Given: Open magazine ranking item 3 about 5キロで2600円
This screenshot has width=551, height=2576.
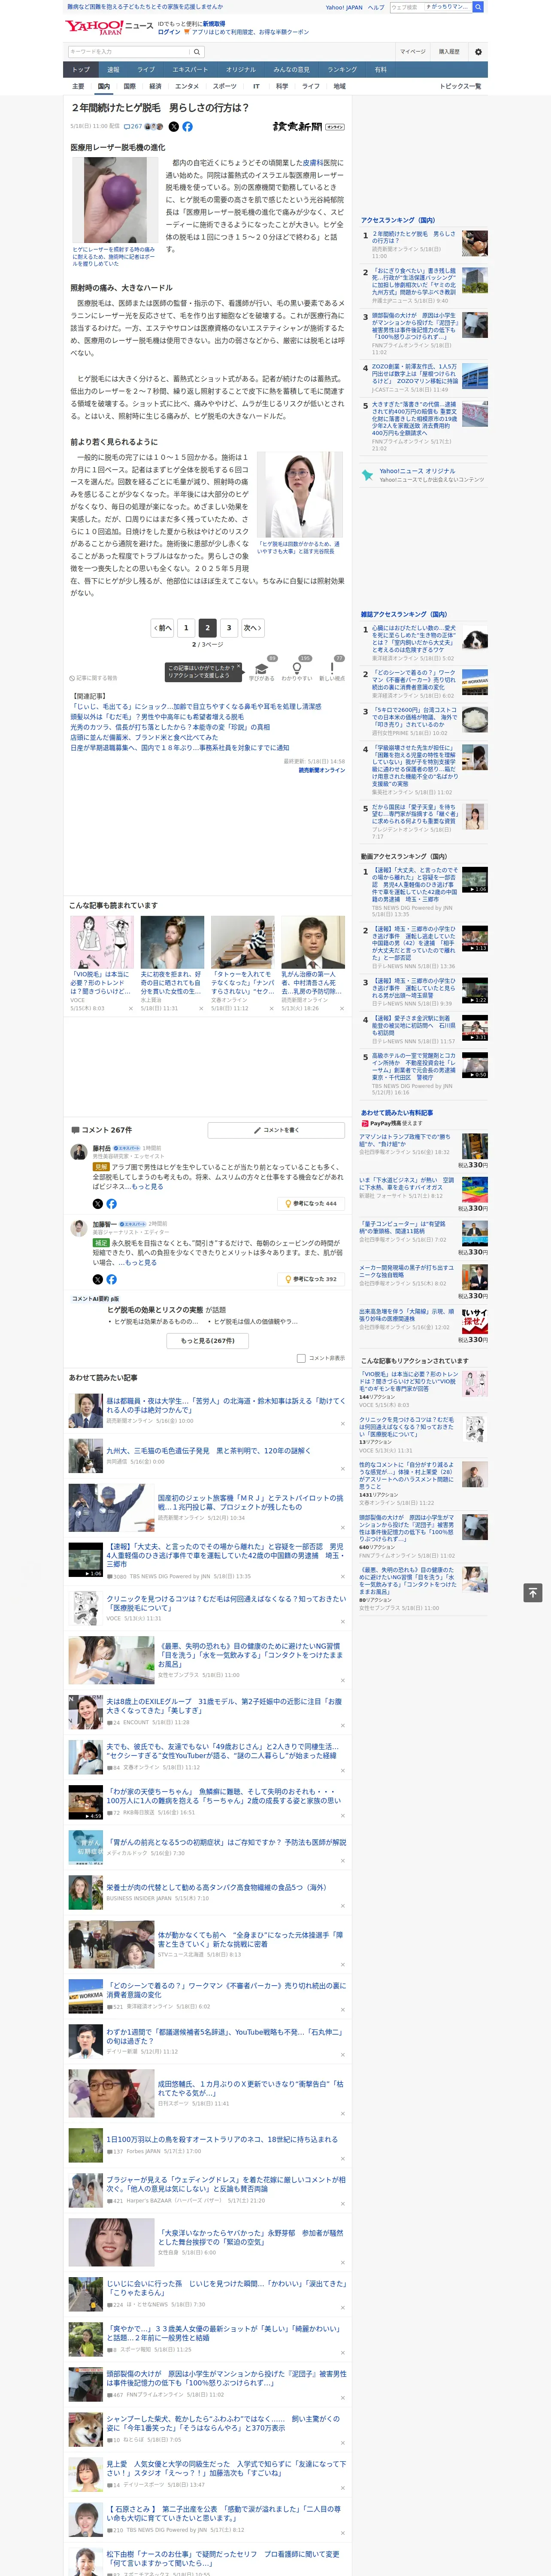Looking at the screenshot, I should (424, 722).
